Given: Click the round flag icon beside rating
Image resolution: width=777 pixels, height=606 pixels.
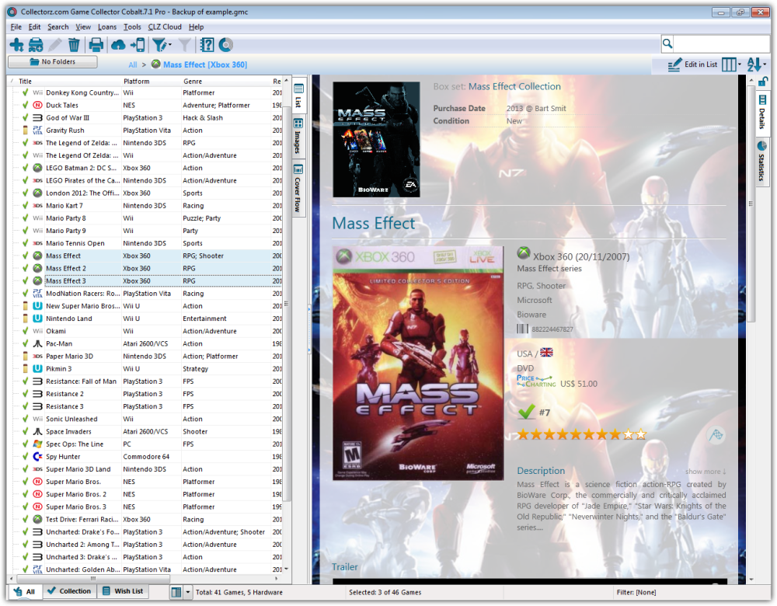Looking at the screenshot, I should click(x=716, y=435).
